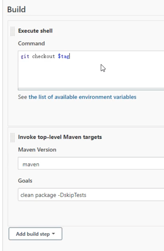
Task: Select the Invoke top-level Maven targets title
Action: point(60,137)
